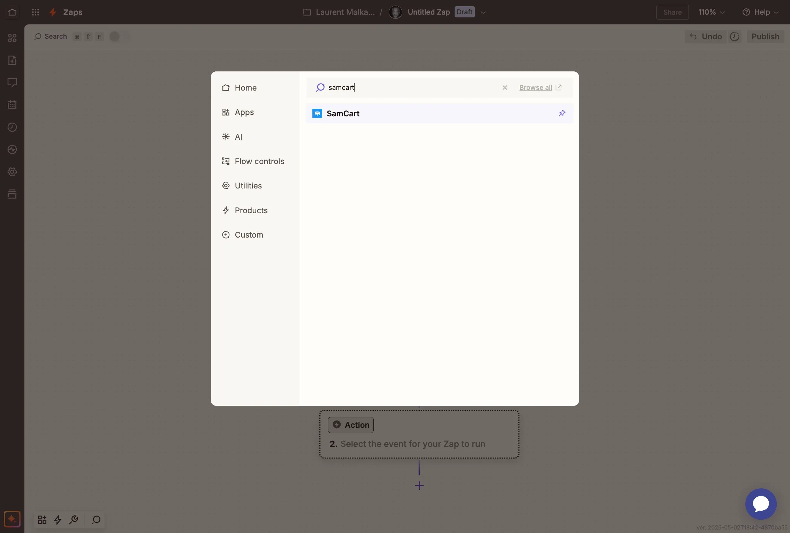The height and width of the screenshot is (533, 790).
Task: Click the AI sparkle assistant icon bottom-left
Action: click(12, 519)
